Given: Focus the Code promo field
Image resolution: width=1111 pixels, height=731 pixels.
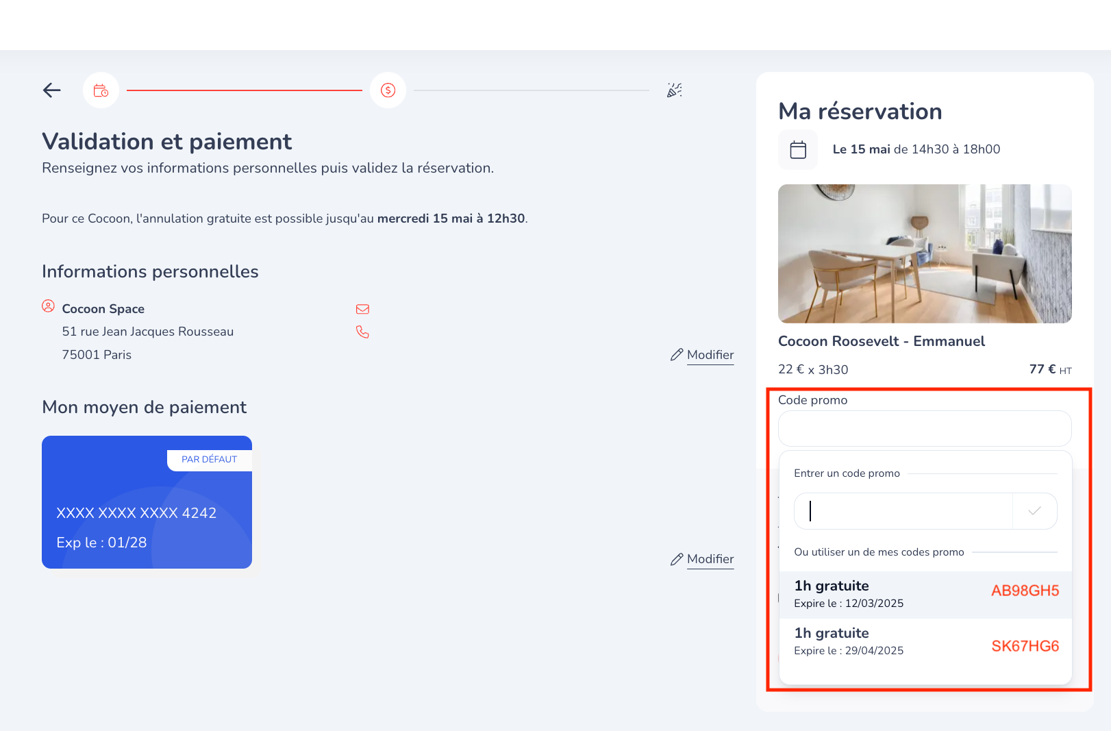Looking at the screenshot, I should pyautogui.click(x=925, y=429).
